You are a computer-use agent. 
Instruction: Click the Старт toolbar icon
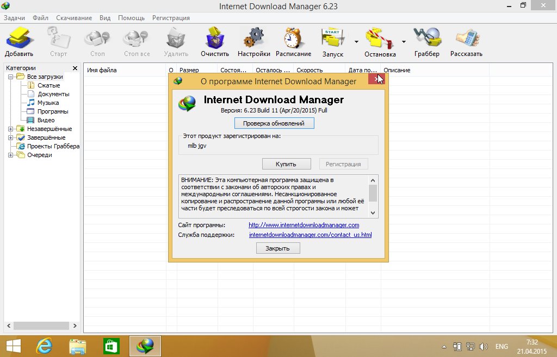point(58,38)
